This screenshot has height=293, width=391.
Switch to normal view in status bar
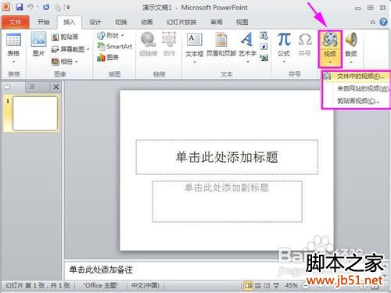(x=248, y=286)
